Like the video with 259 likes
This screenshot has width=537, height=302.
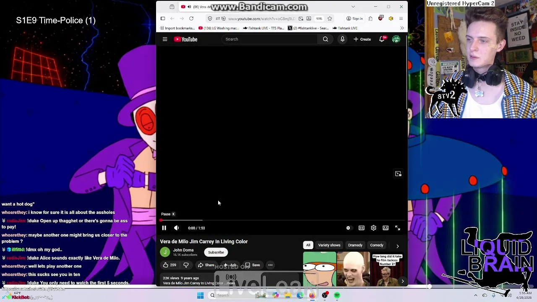click(169, 265)
